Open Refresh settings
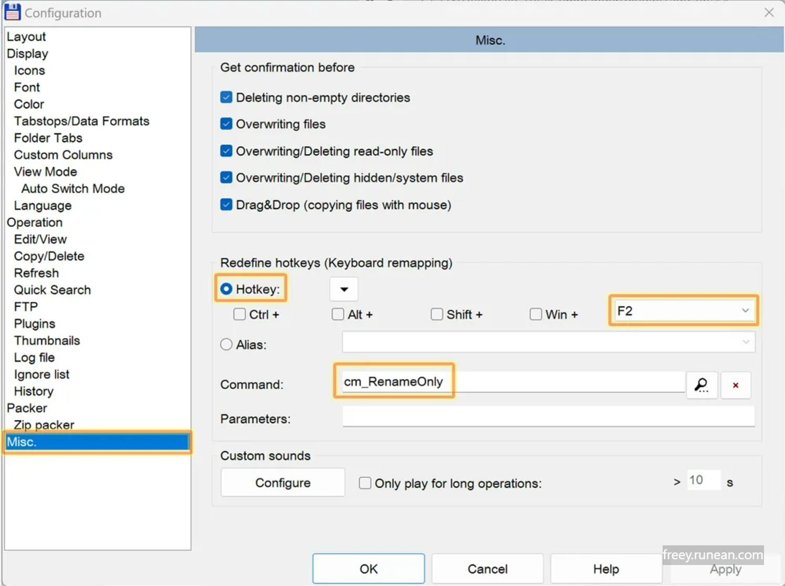785x586 pixels. 36,273
